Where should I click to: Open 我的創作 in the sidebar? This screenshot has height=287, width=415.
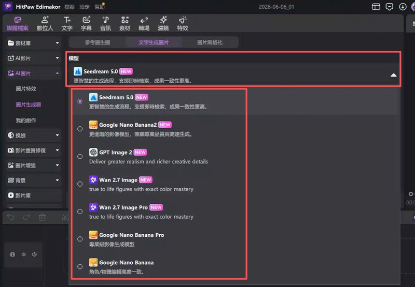coord(26,120)
